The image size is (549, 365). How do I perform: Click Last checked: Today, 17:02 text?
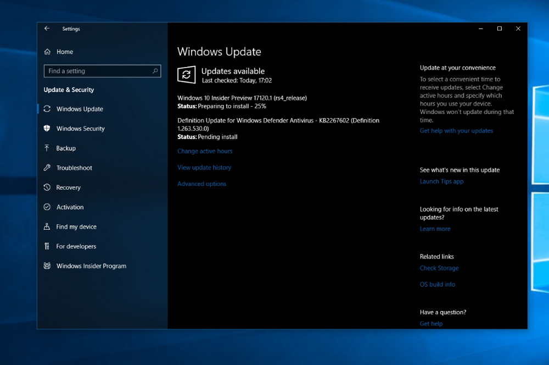pyautogui.click(x=237, y=81)
